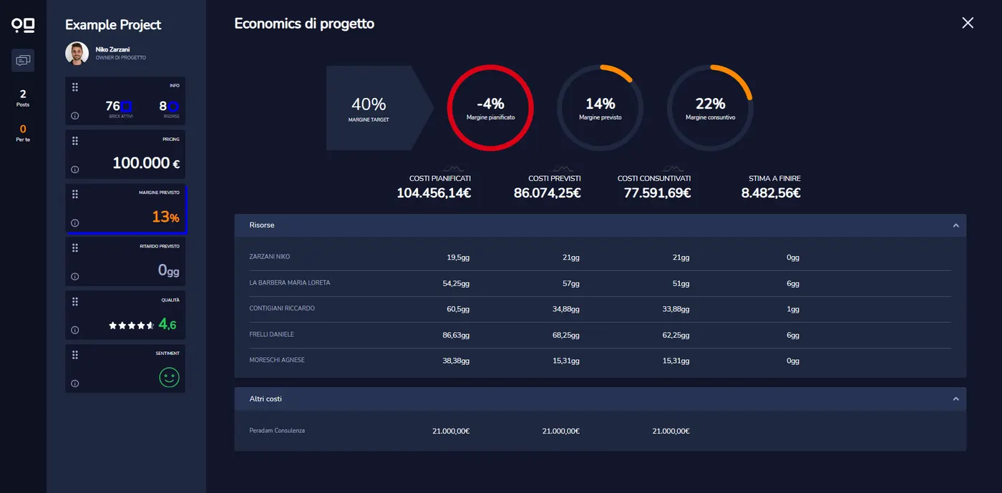Viewport: 1002px width, 493px height.
Task: Close the Economics di progetto panel
Action: (968, 23)
